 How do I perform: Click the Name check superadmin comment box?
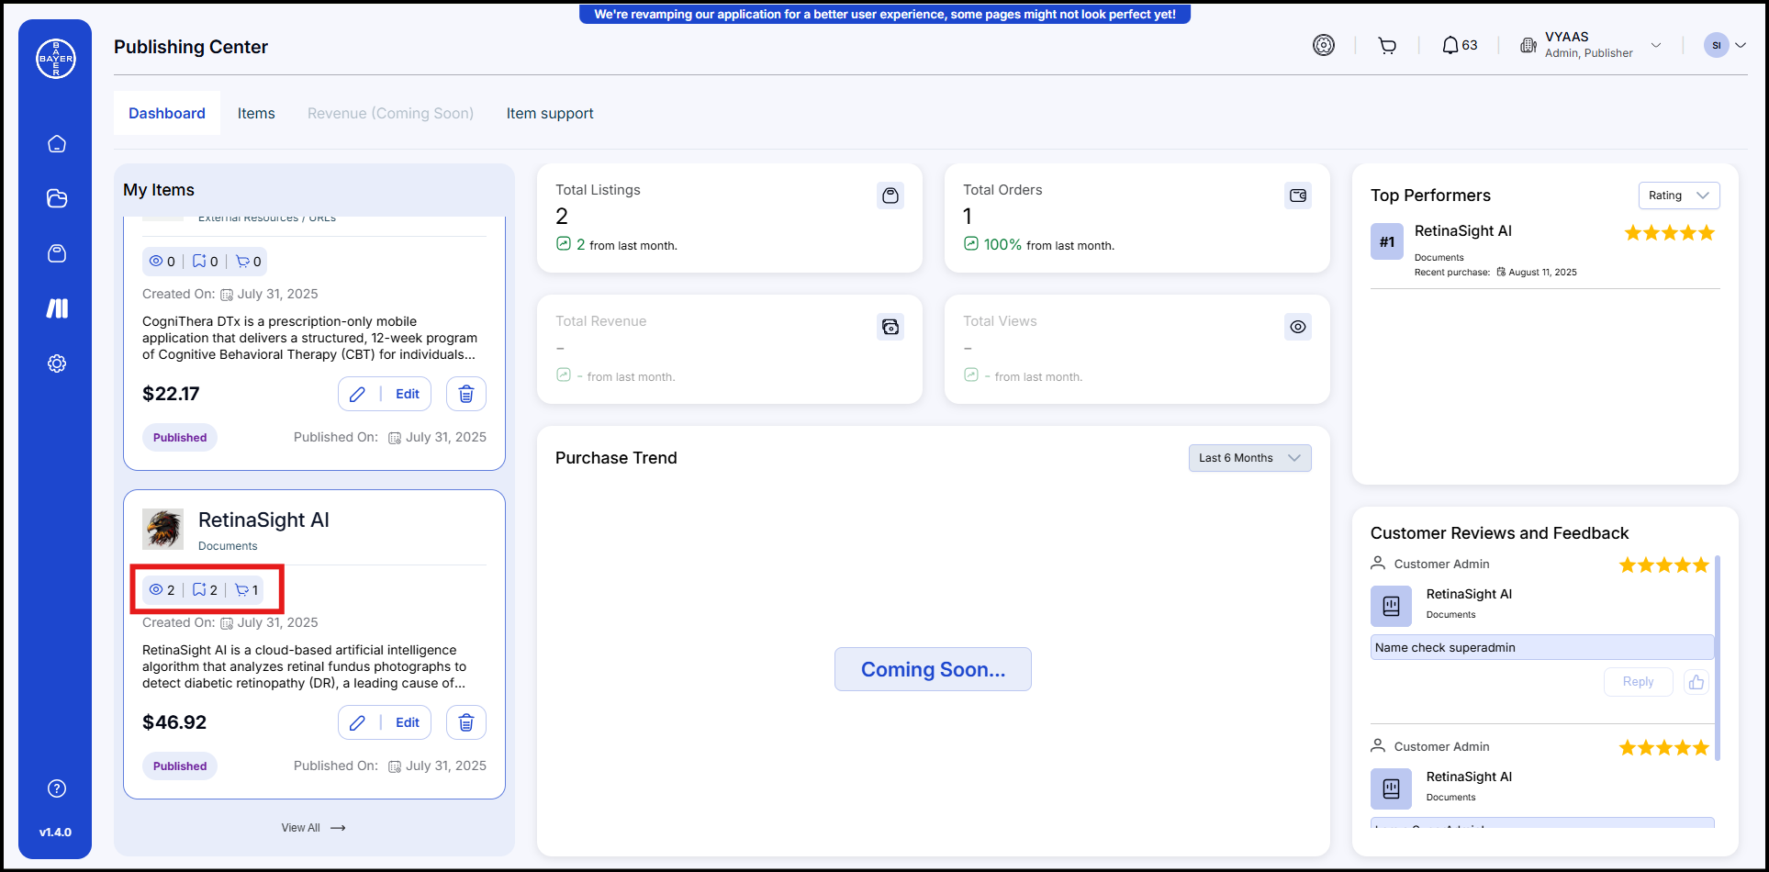coord(1541,647)
